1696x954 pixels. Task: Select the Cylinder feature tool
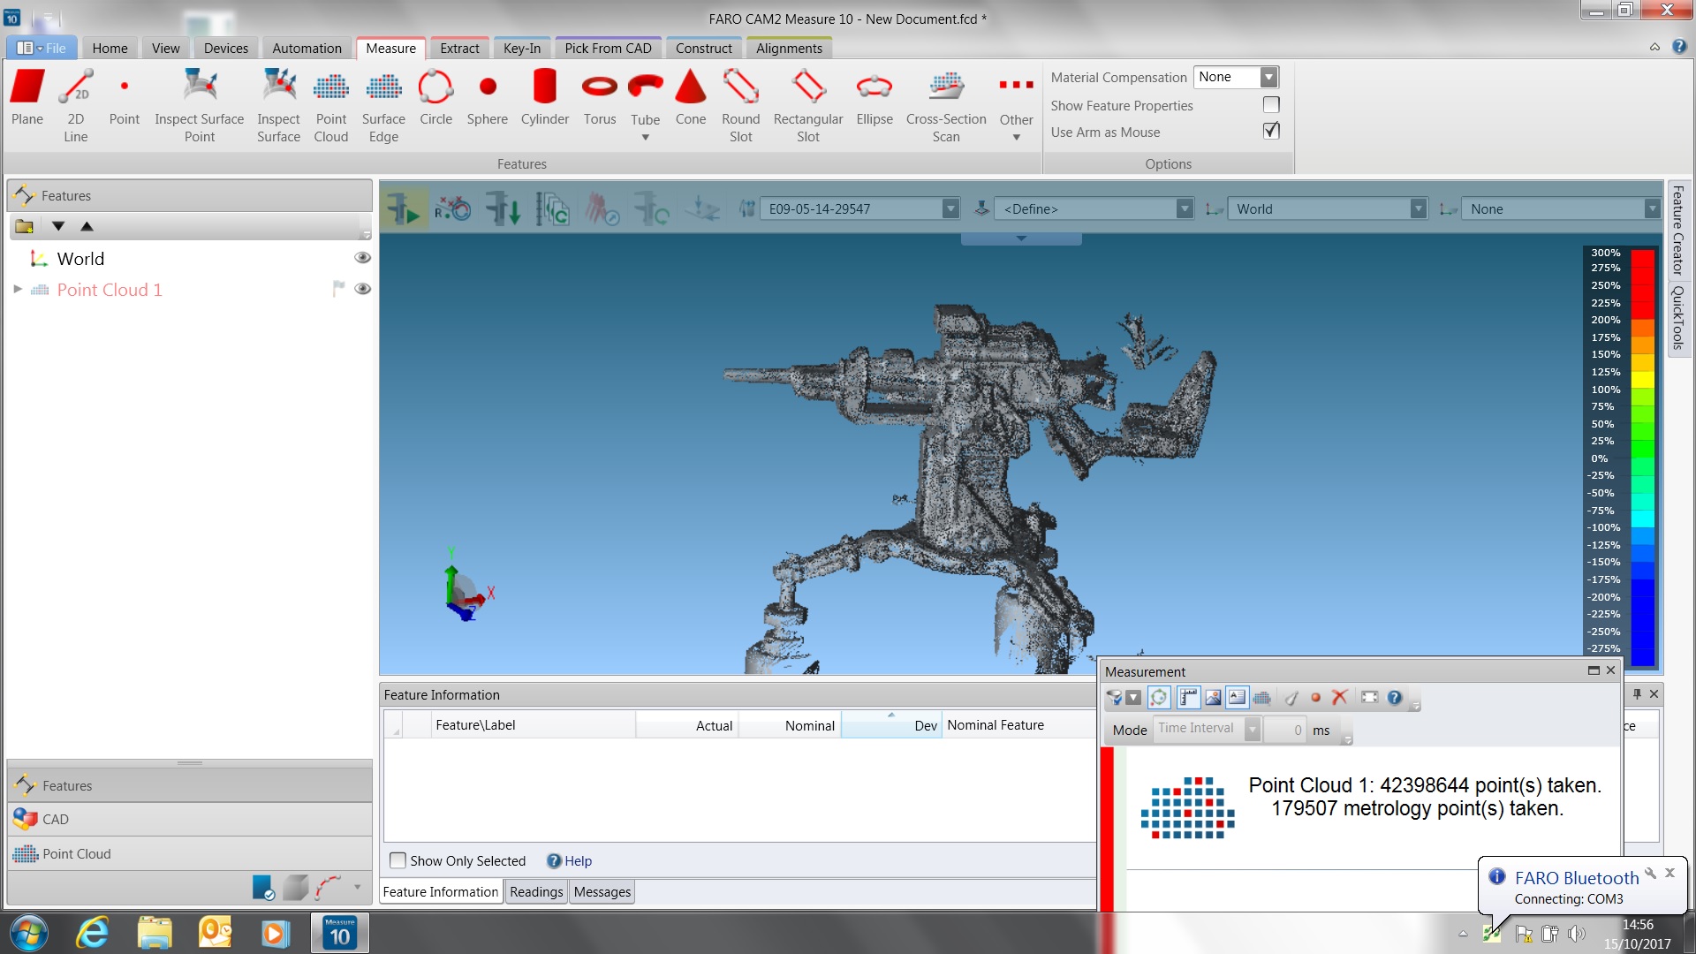pyautogui.click(x=545, y=97)
